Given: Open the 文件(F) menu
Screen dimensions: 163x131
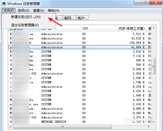Looking at the screenshot, I should 9,11.
